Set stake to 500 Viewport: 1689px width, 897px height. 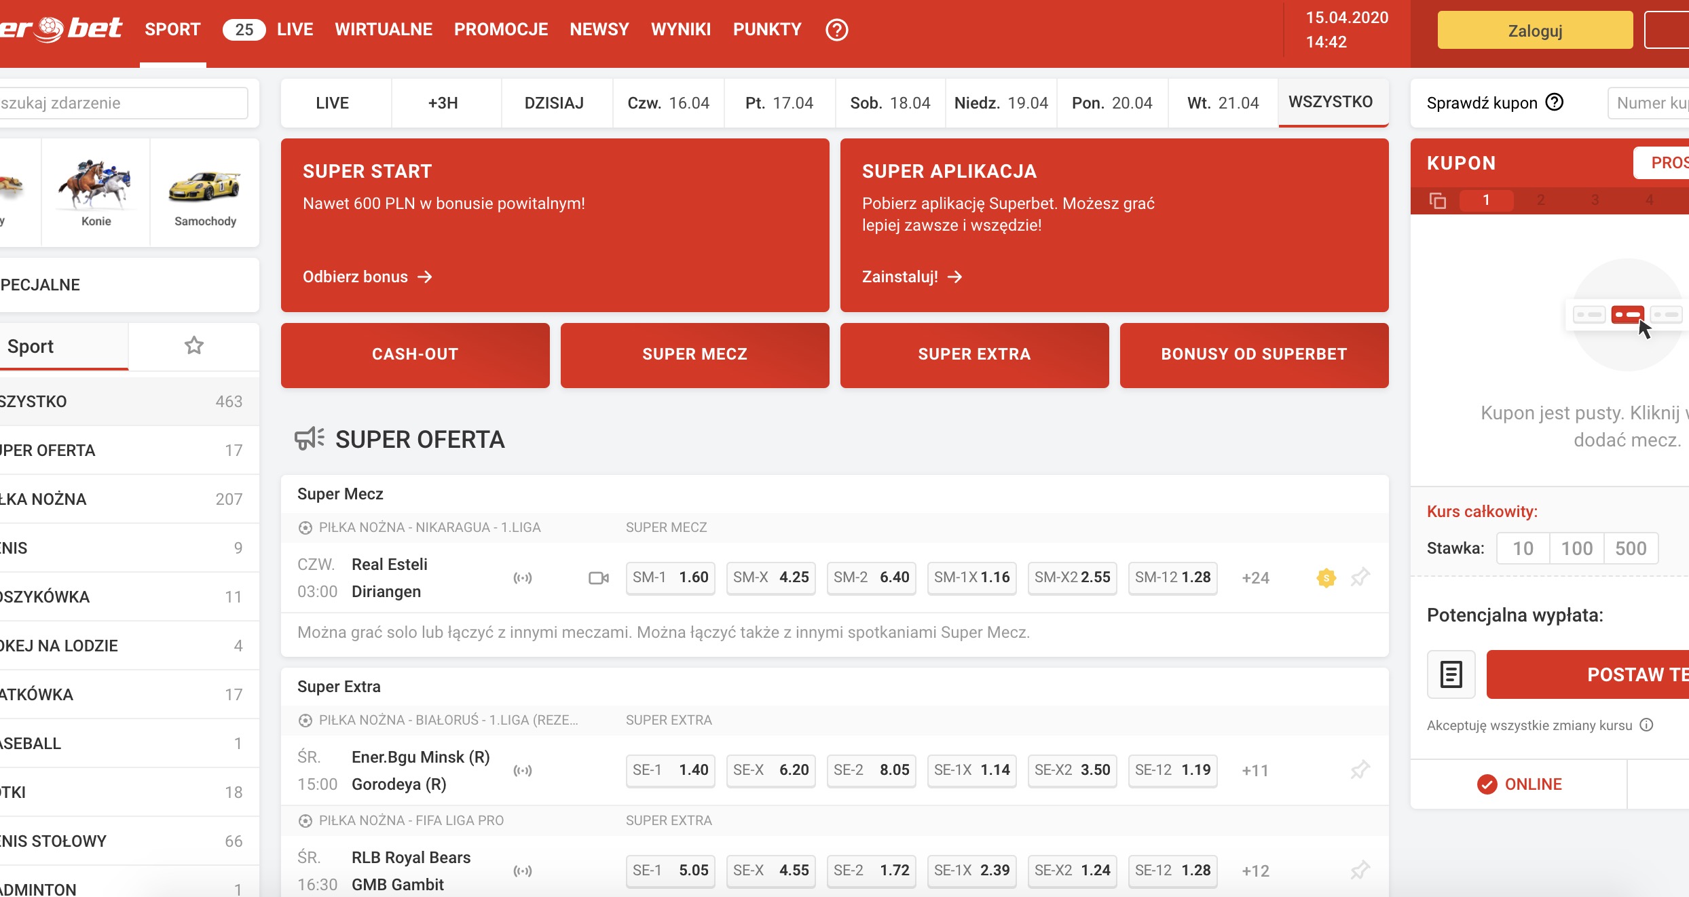[x=1631, y=548]
